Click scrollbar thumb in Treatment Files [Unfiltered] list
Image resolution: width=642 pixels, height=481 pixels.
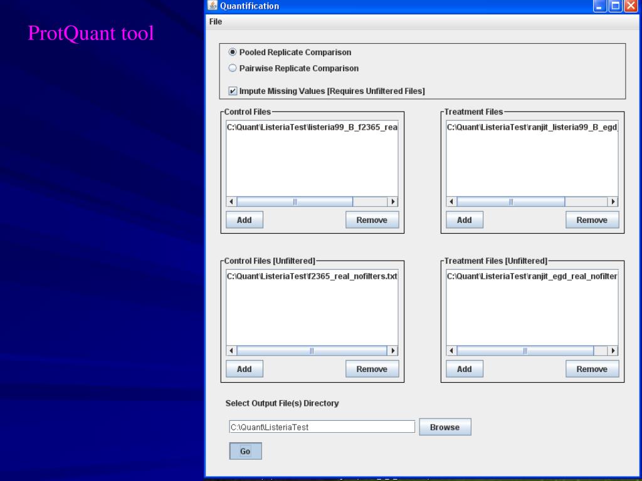point(525,351)
